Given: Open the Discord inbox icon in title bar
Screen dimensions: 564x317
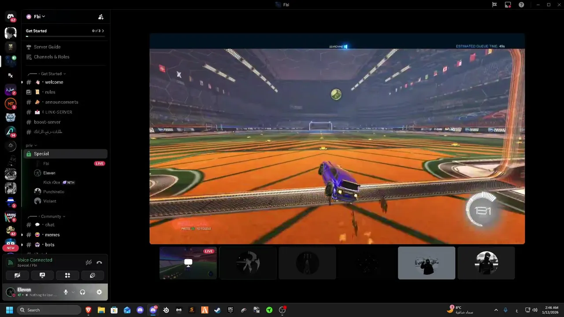Looking at the screenshot, I should 508,5.
